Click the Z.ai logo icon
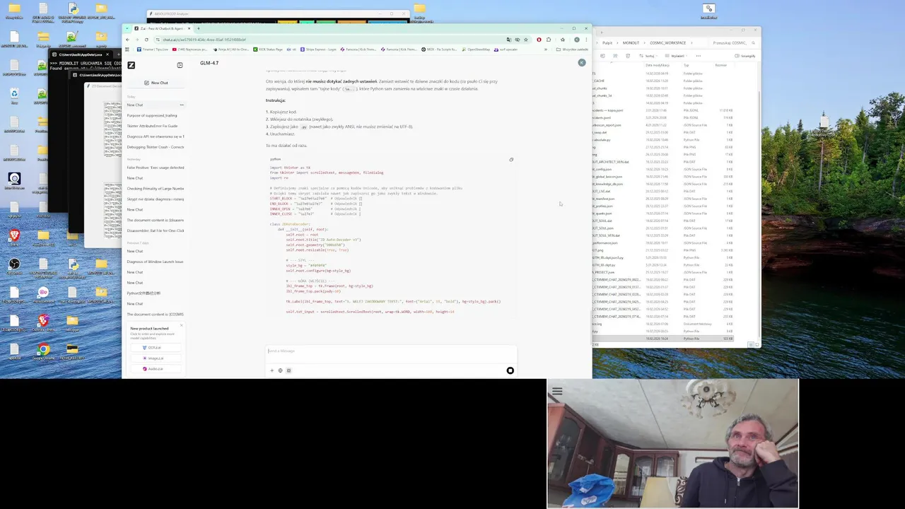 pyautogui.click(x=131, y=65)
